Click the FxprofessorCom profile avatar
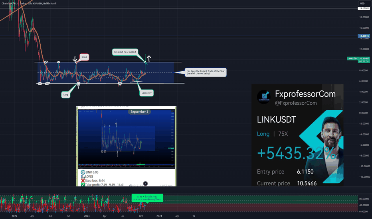This screenshot has height=219, width=372. tap(264, 97)
